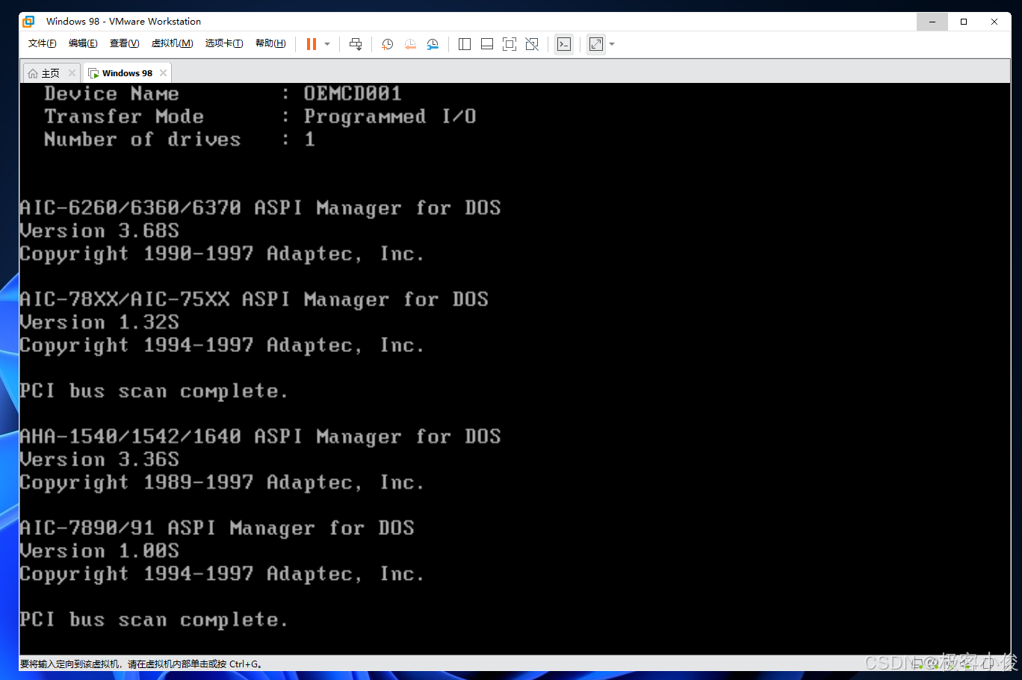Click the 'Version 3.36S' line
Viewport: 1022px width, 680px height.
pos(99,460)
